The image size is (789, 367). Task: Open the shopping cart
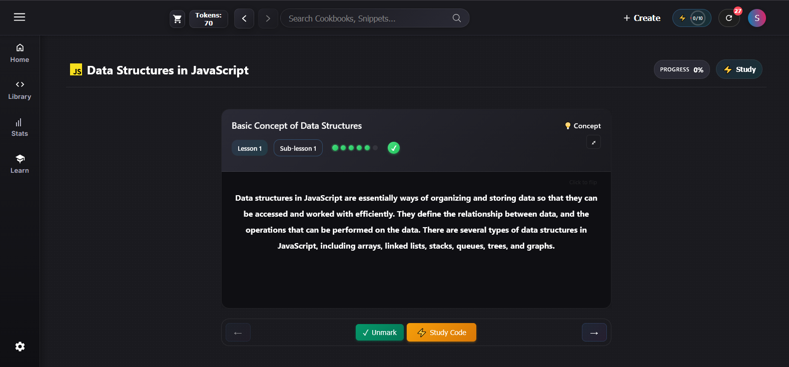tap(177, 19)
